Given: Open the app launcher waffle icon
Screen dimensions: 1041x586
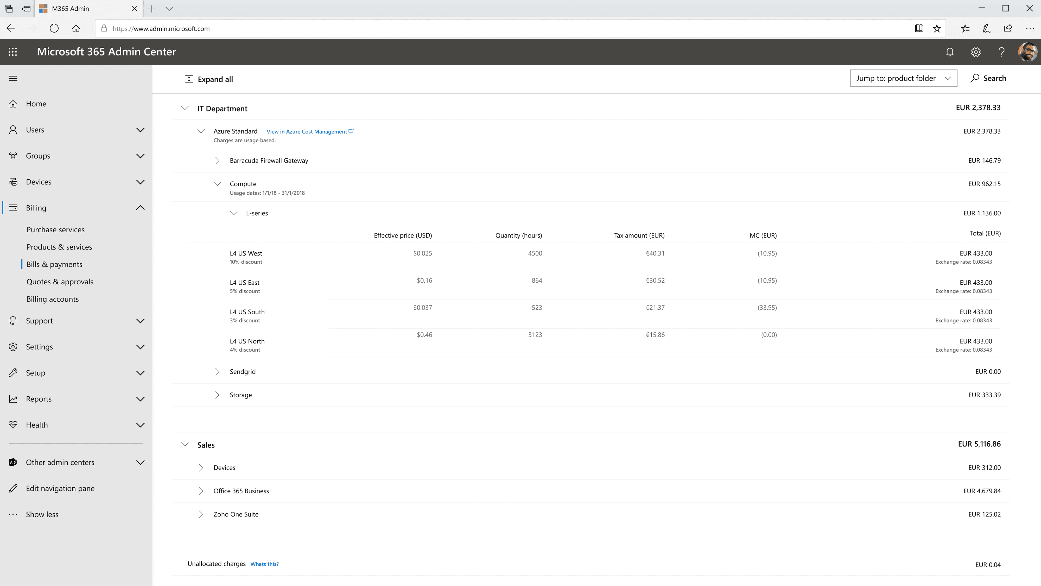Looking at the screenshot, I should click(x=12, y=52).
